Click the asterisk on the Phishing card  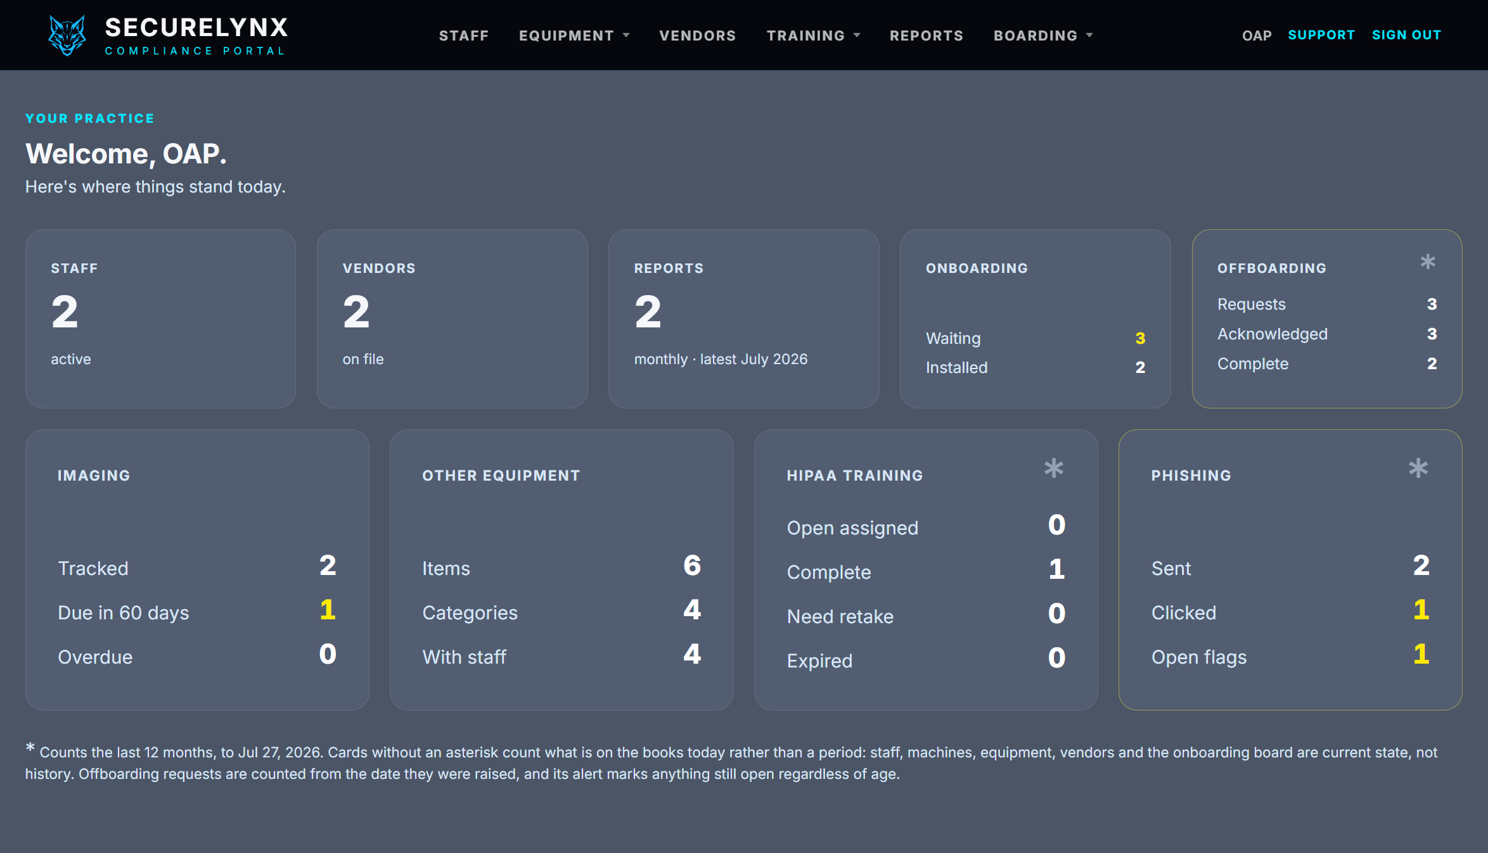tap(1418, 469)
